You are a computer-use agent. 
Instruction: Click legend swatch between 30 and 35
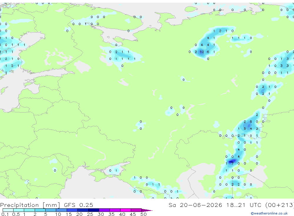[x=104, y=210]
